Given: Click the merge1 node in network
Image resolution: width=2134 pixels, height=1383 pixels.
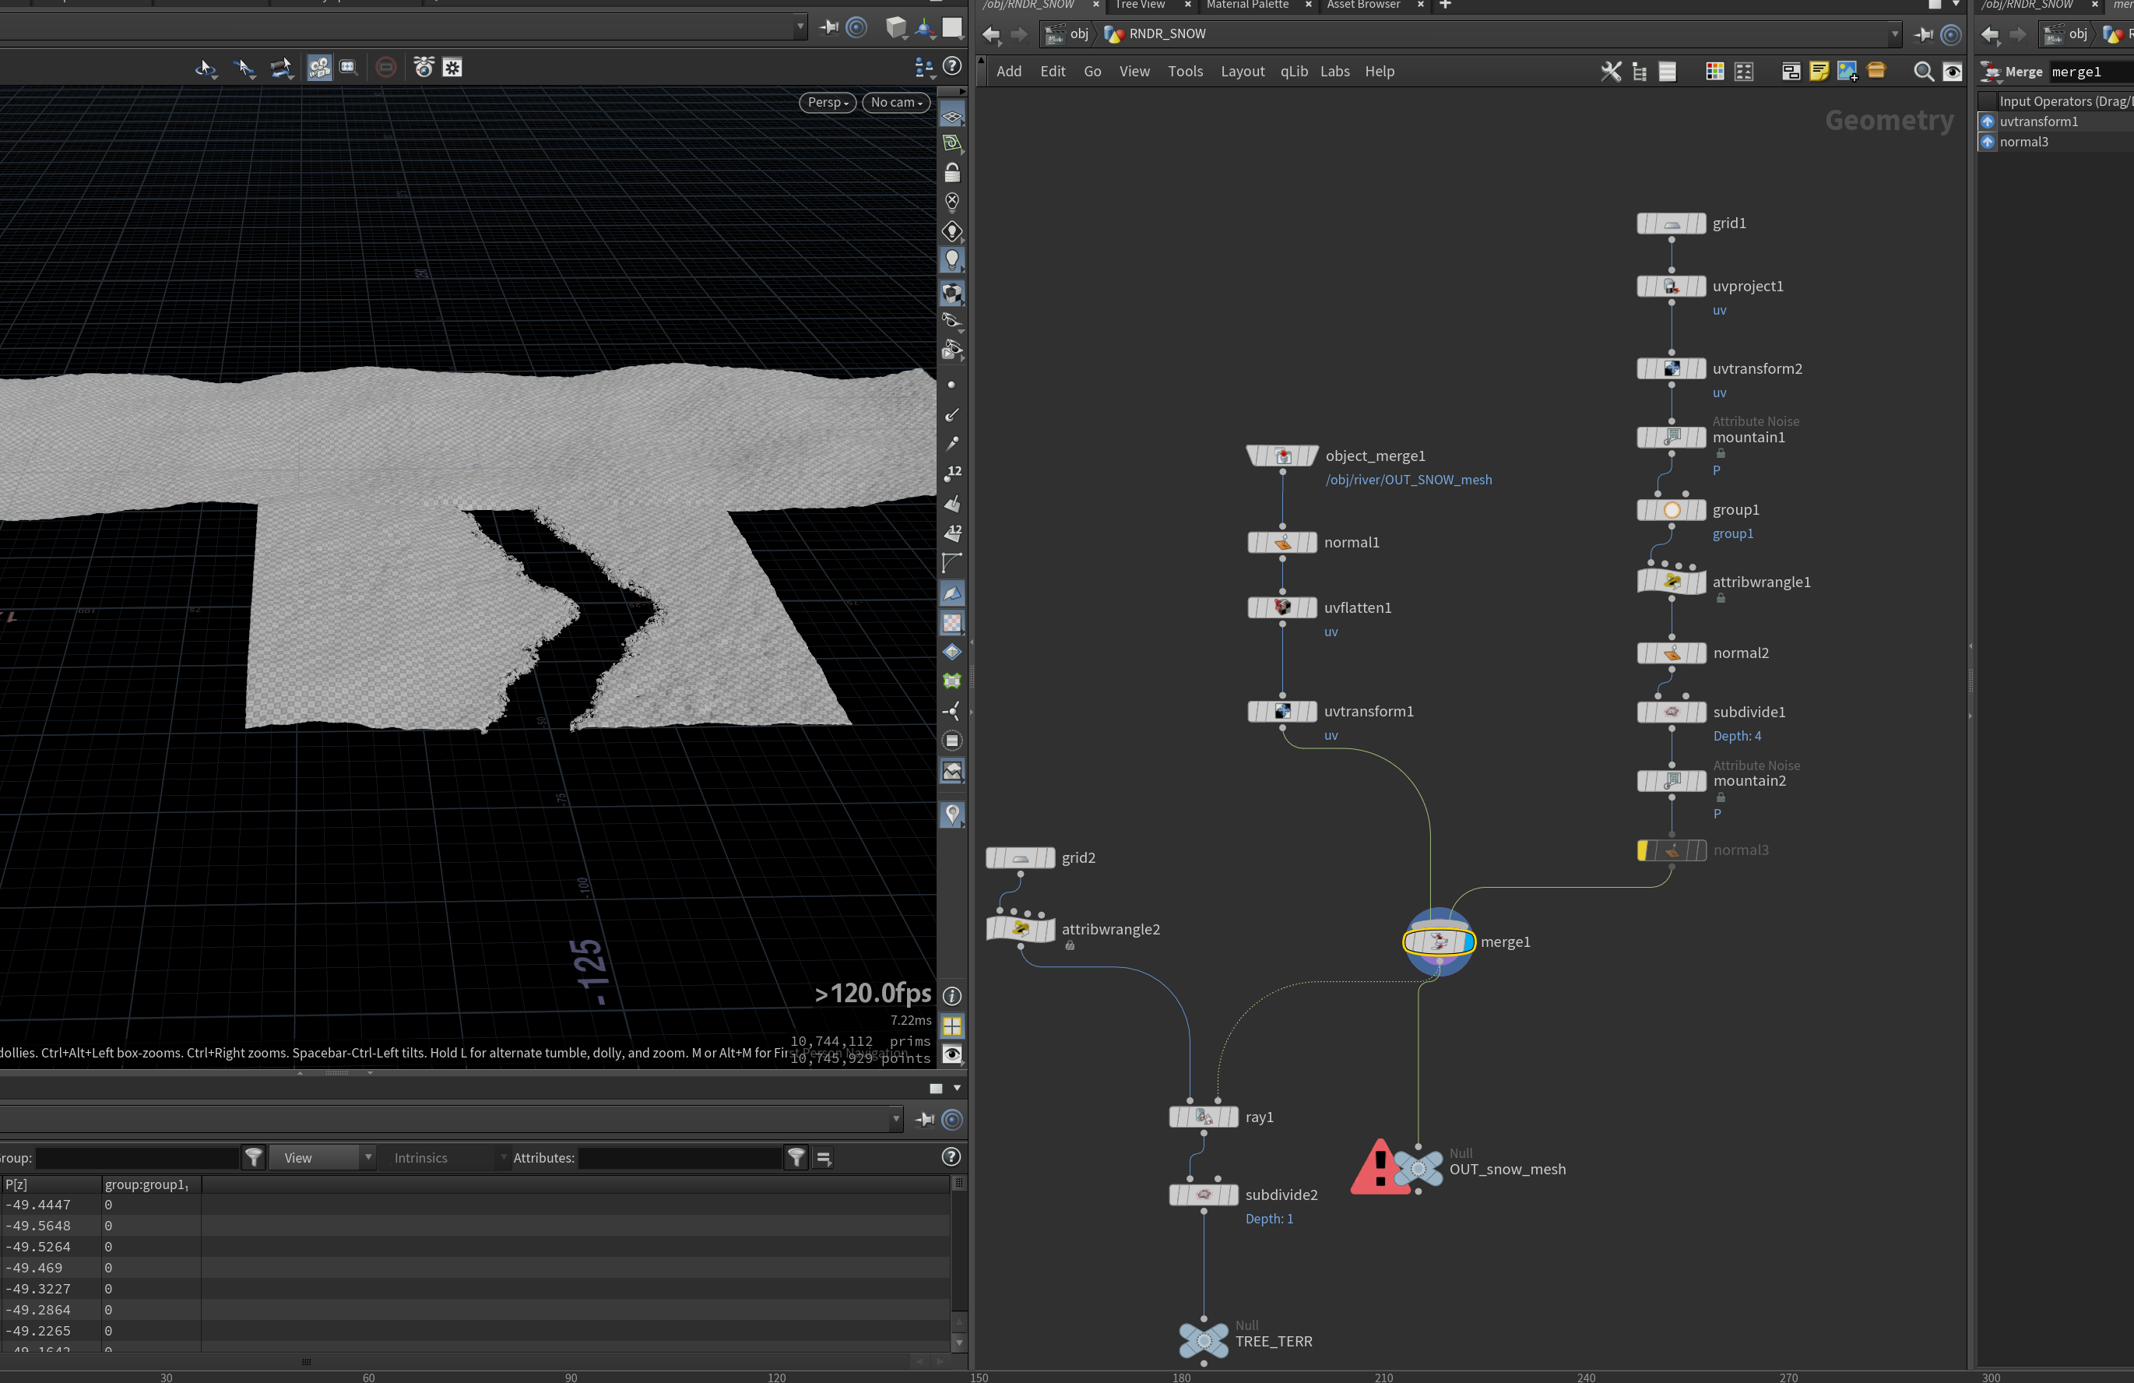Looking at the screenshot, I should click(x=1438, y=941).
